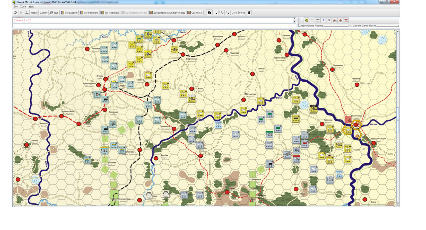This screenshot has height=230, width=426.
Task: Click the step forward through logfile icon
Action: (21, 13)
